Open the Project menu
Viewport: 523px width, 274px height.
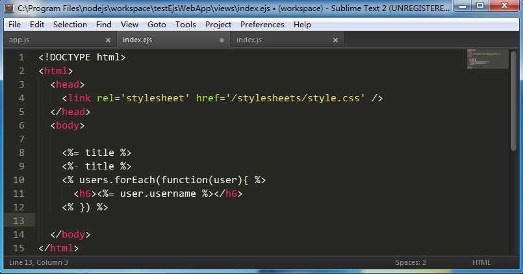tap(218, 25)
